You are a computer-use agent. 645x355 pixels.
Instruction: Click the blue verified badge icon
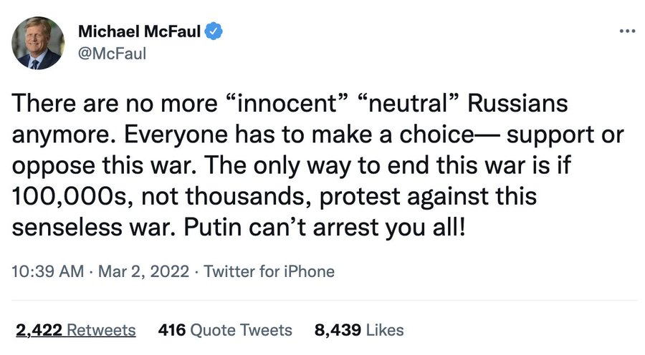pos(214,31)
